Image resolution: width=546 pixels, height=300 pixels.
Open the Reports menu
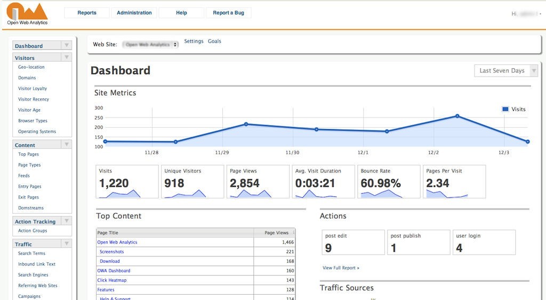pos(87,13)
